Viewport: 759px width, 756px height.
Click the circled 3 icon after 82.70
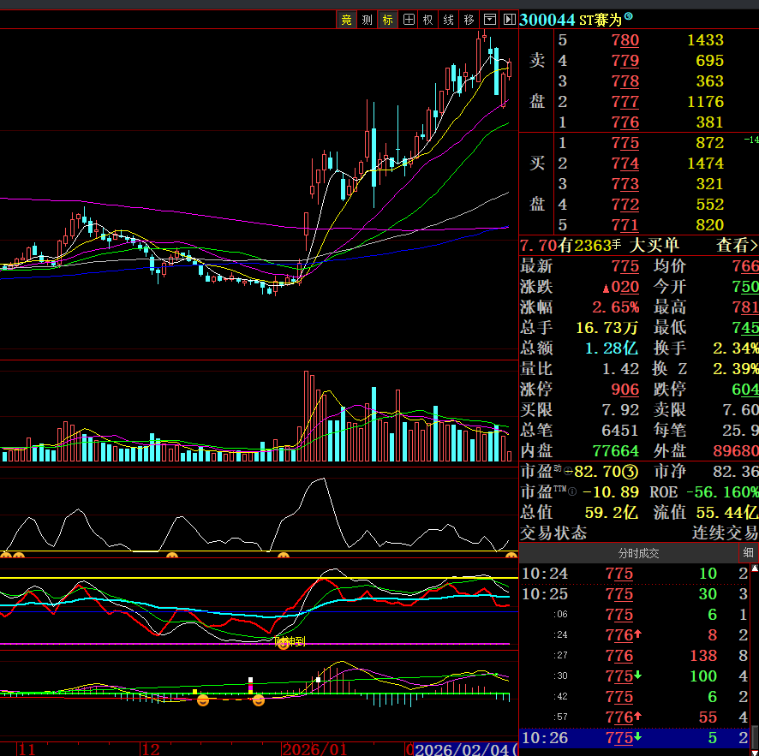pyautogui.click(x=630, y=472)
